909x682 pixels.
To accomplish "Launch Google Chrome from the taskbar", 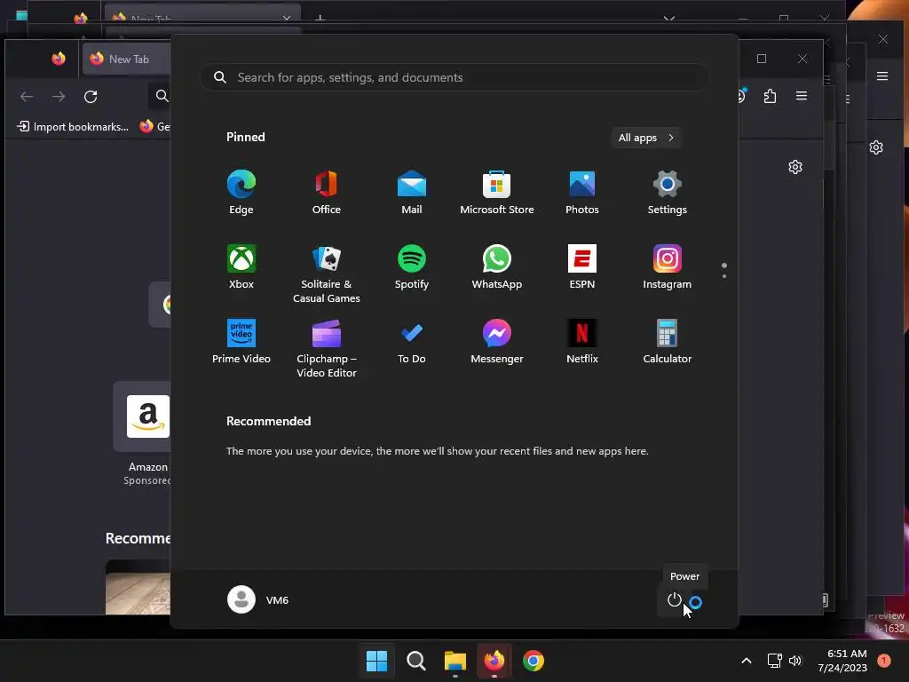I will coord(534,661).
